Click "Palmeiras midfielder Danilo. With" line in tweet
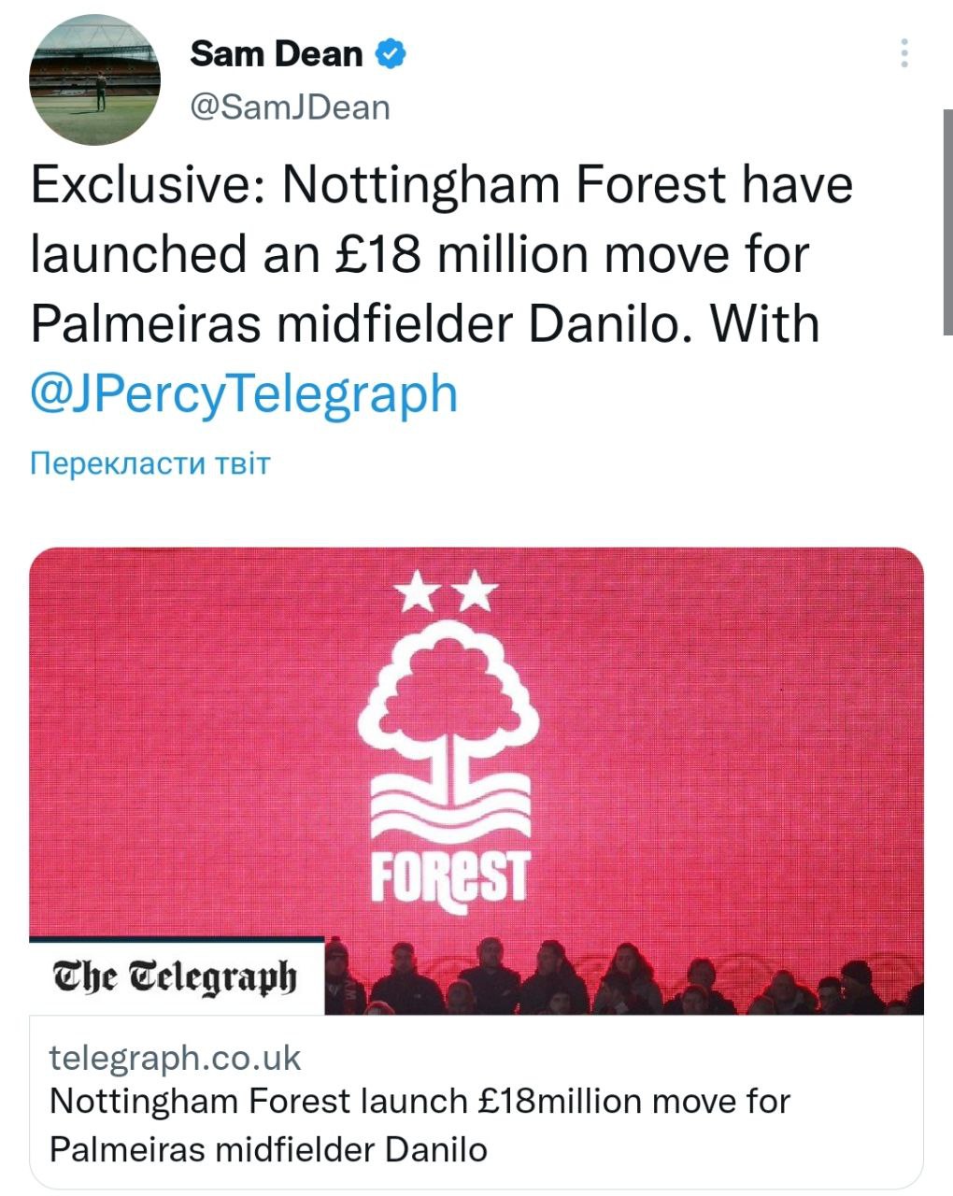 pos(424,323)
